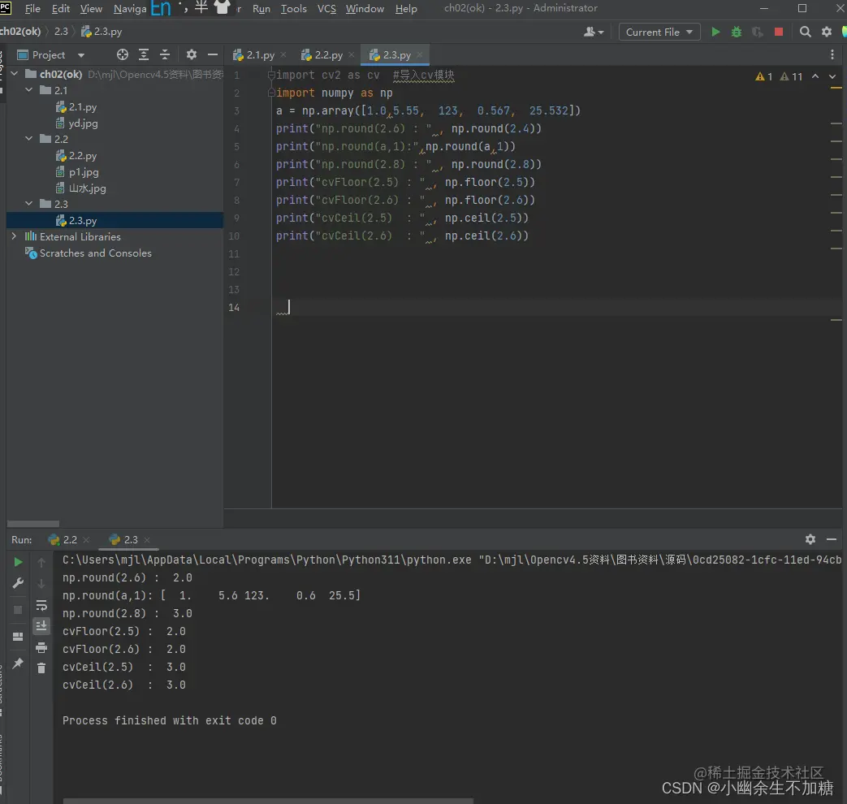Select 山水.jpg in the project tree

pos(86,188)
